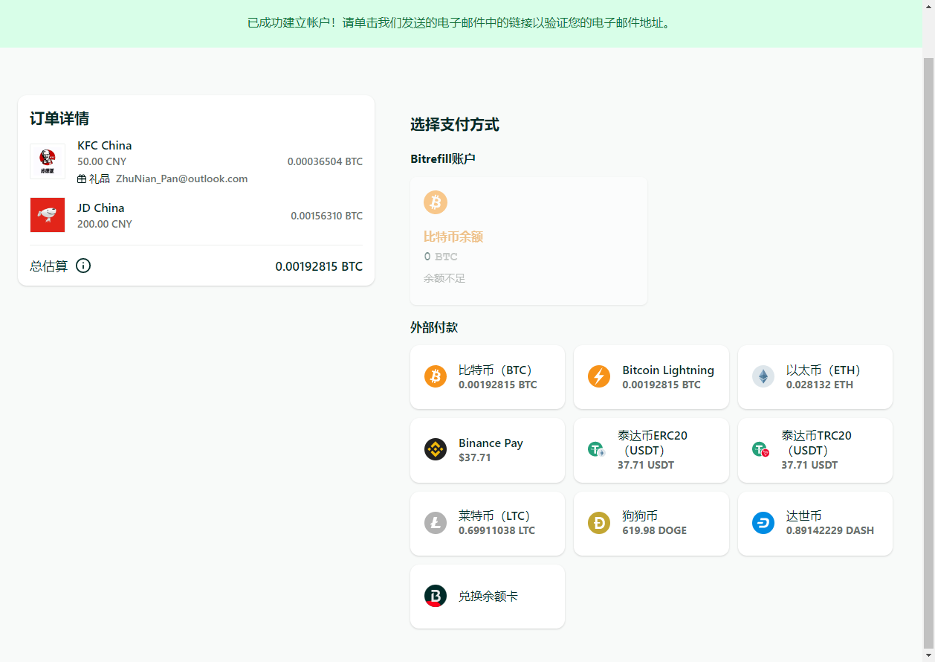Click the Binance Pay logo icon
Screen dimensions: 935x662
coord(436,449)
